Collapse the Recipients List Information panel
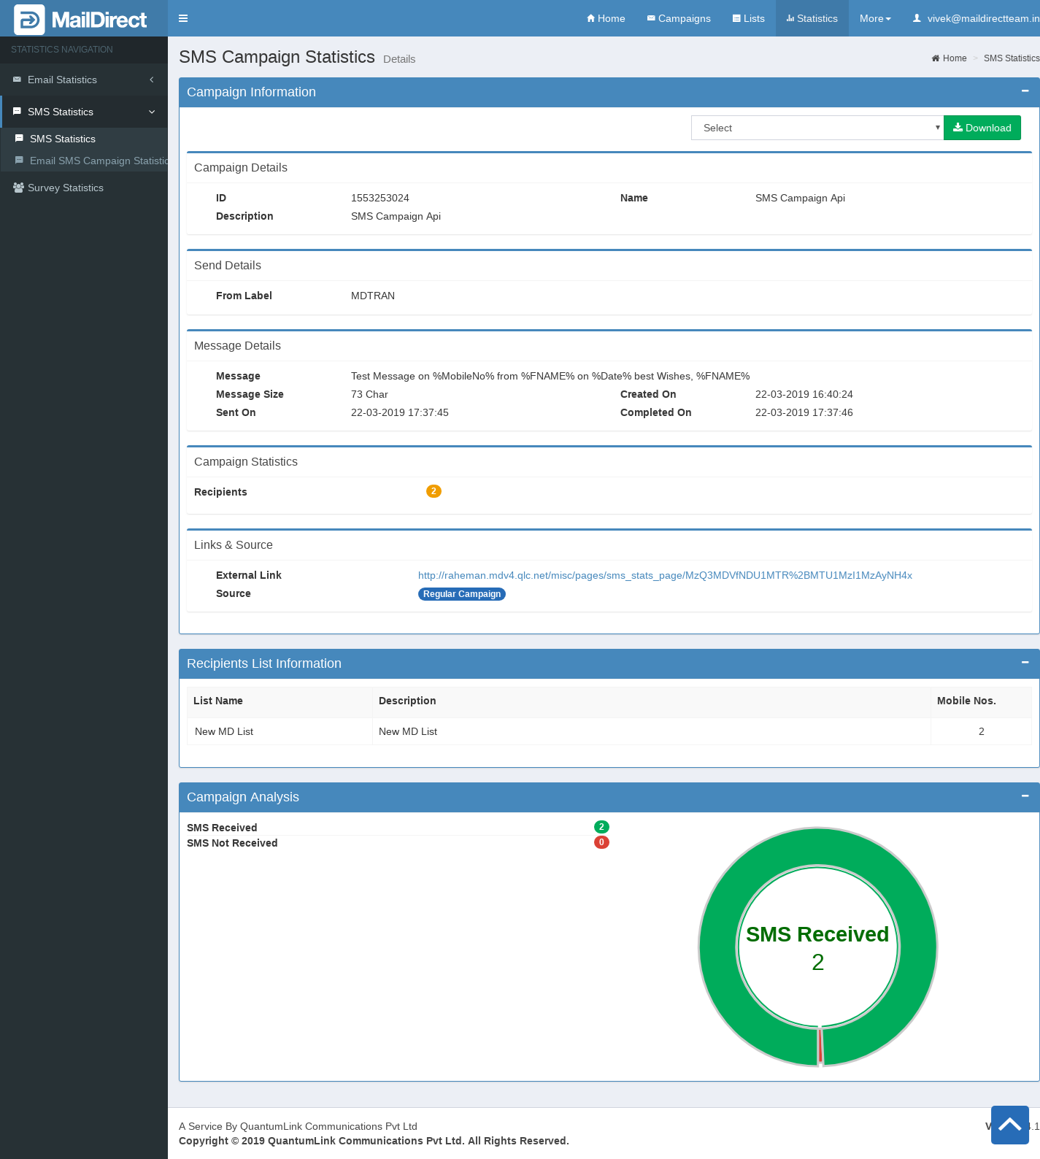 (1025, 663)
